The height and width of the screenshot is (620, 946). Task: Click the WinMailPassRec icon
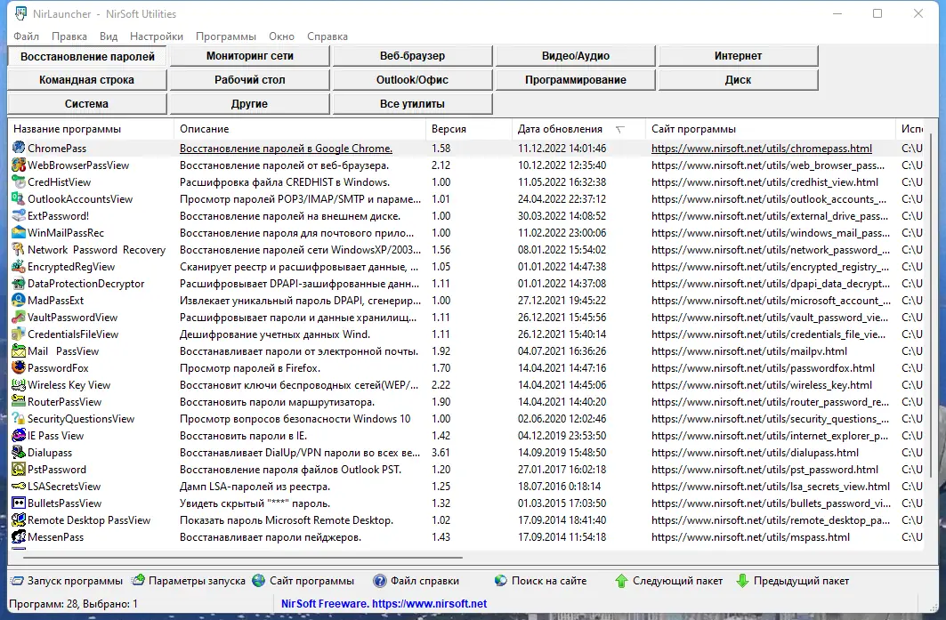19,232
